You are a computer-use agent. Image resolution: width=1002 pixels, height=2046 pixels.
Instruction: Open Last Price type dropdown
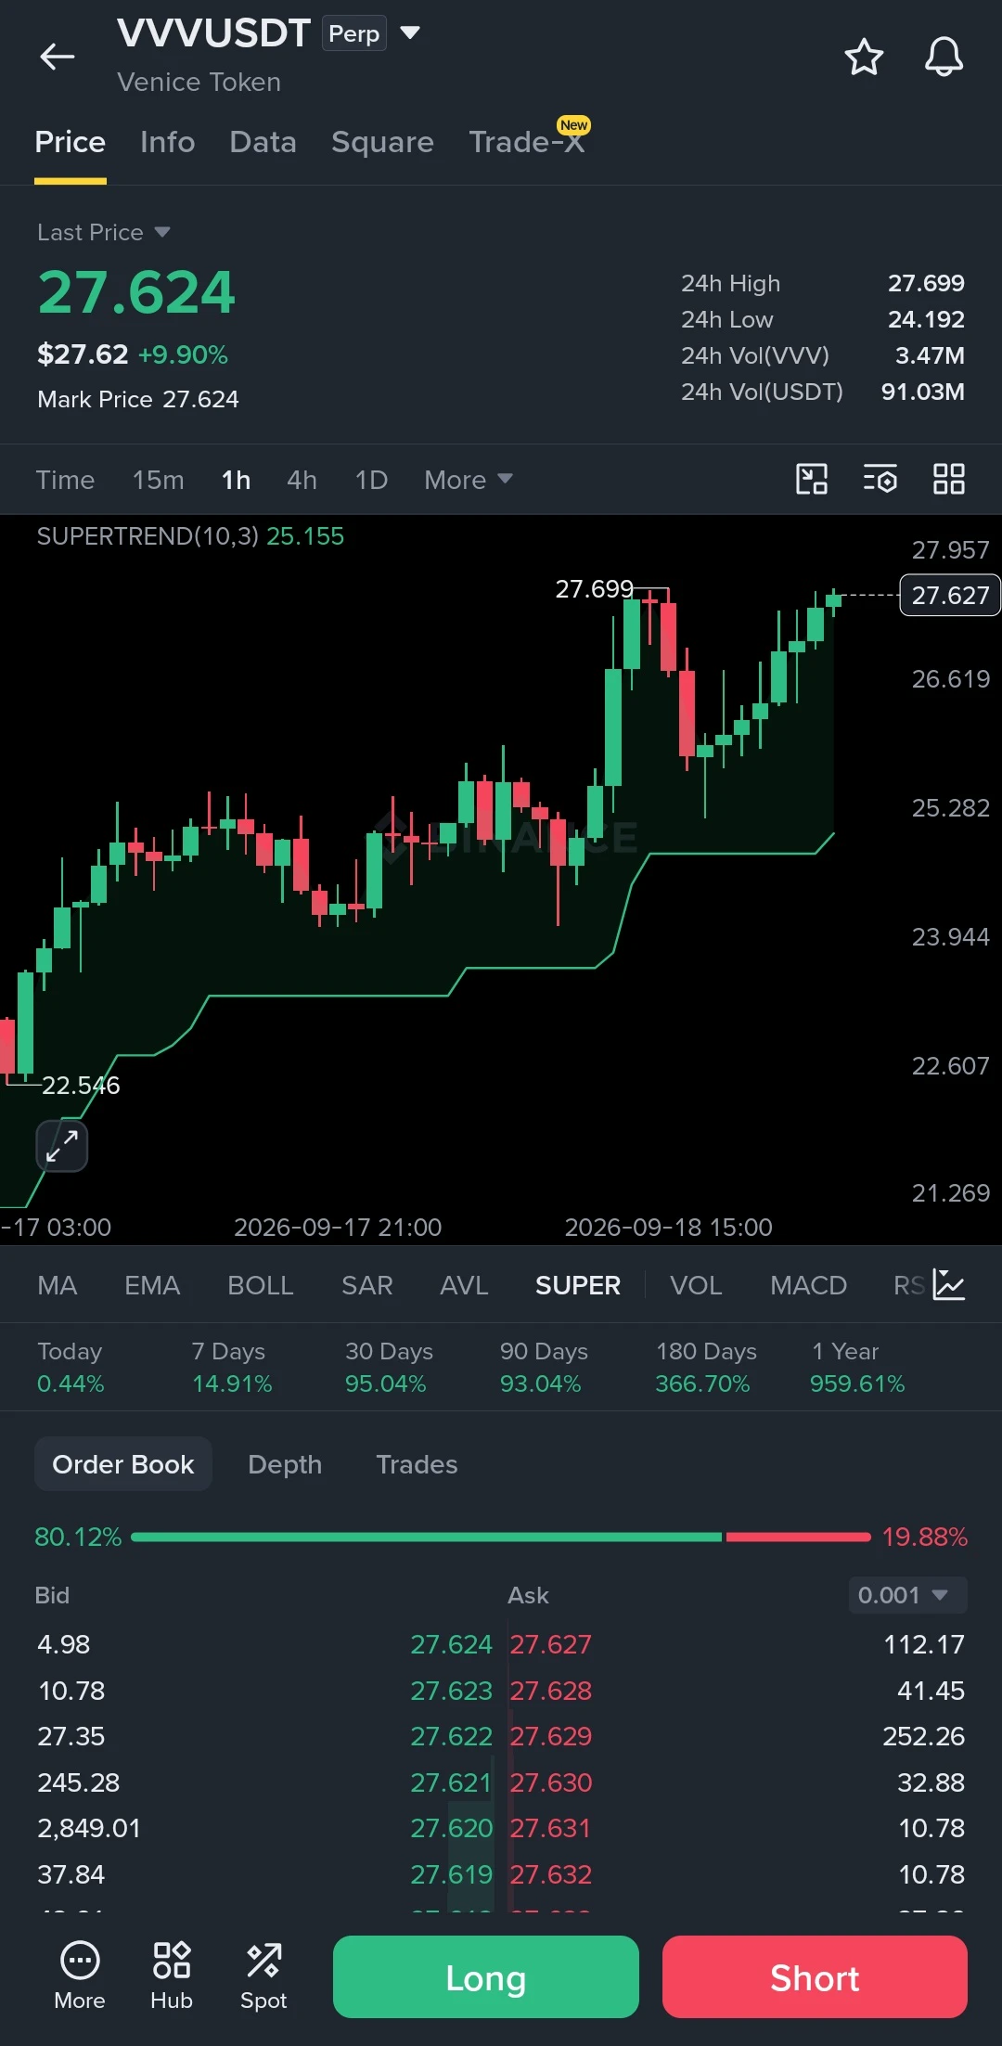104,232
